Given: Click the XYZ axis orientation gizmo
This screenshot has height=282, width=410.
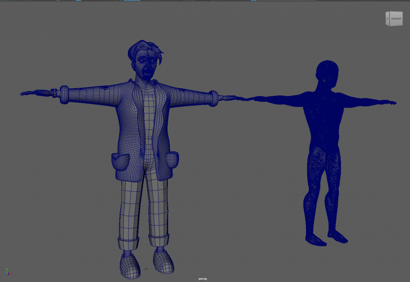Looking at the screenshot, I should point(8,272).
